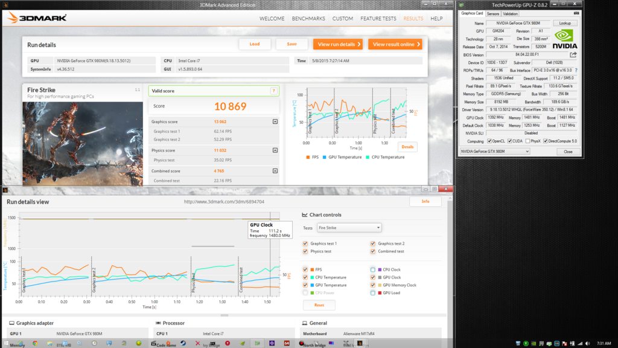Uncheck the CPU Temperature checkbox in Chart controls
This screenshot has width=618, height=348.
[305, 277]
